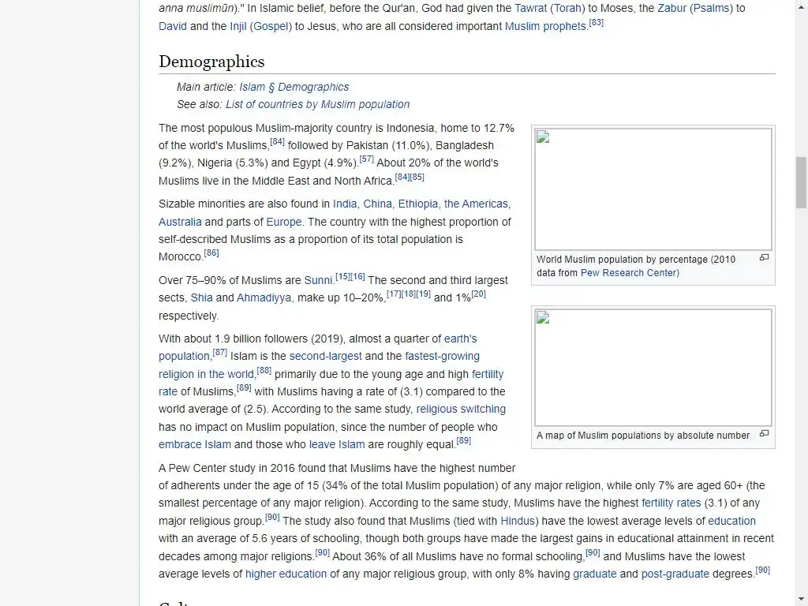Open the David link

(173, 26)
